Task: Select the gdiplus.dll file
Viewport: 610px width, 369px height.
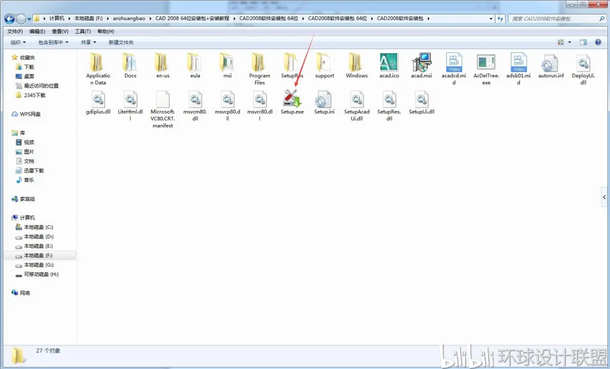Action: click(x=98, y=99)
